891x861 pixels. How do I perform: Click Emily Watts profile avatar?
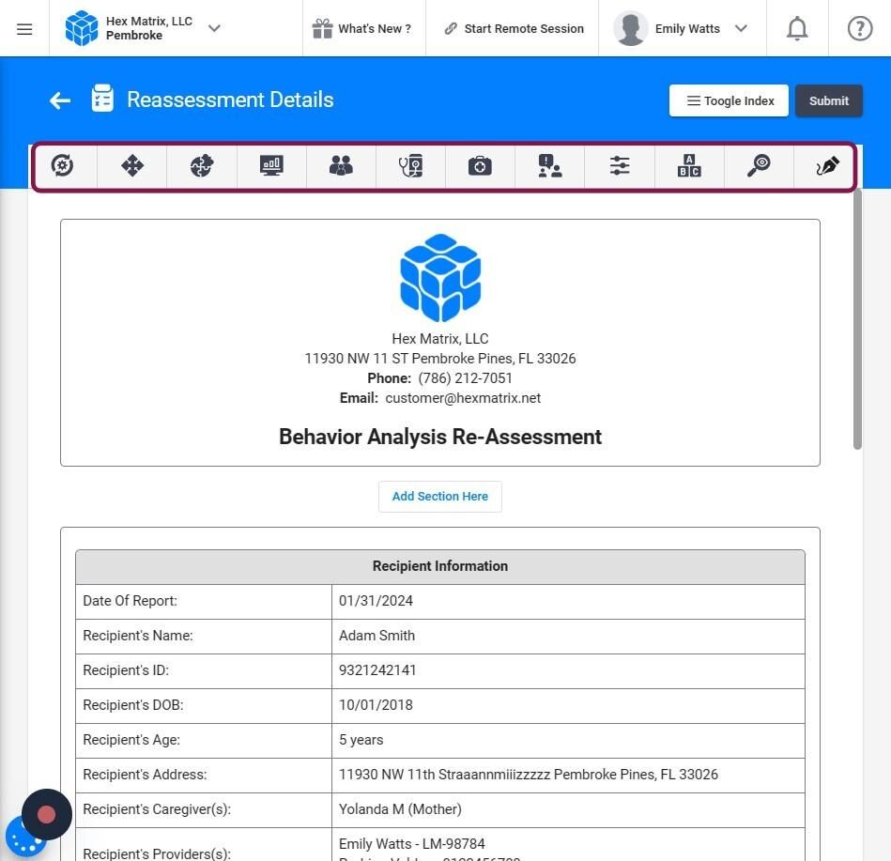pos(631,28)
